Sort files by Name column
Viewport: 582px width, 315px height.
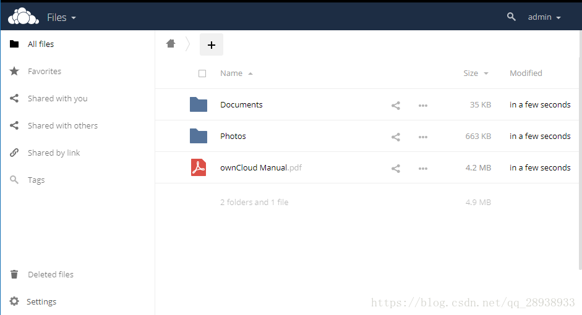(x=236, y=73)
